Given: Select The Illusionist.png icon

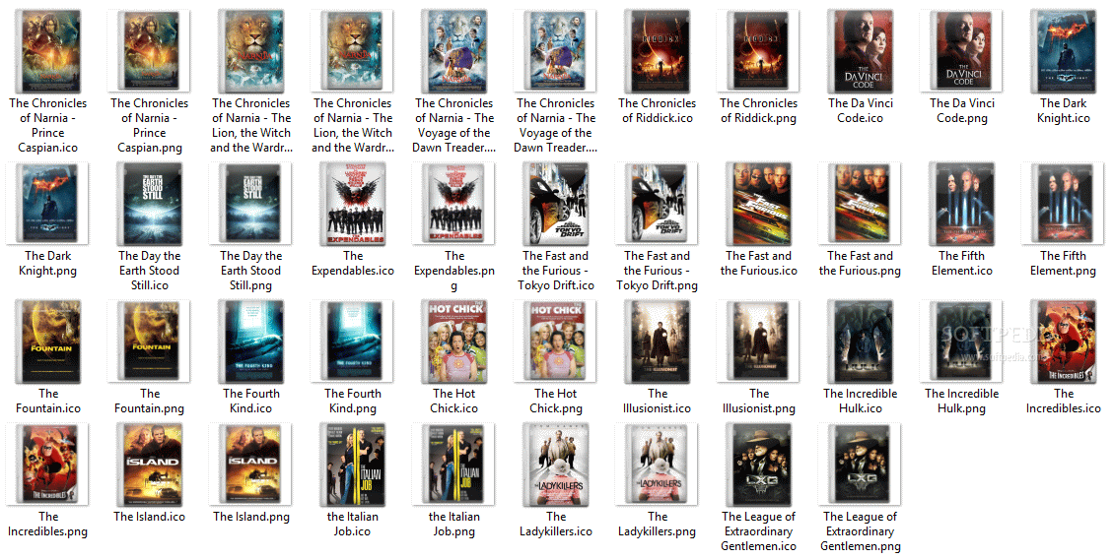Looking at the screenshot, I should tap(758, 342).
